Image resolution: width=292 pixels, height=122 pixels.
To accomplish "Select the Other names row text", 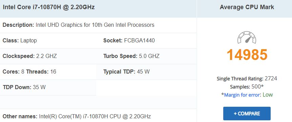I will point(77,117).
